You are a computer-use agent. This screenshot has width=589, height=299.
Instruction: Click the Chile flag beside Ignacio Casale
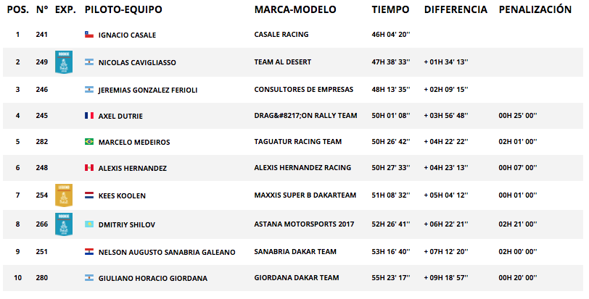[89, 35]
